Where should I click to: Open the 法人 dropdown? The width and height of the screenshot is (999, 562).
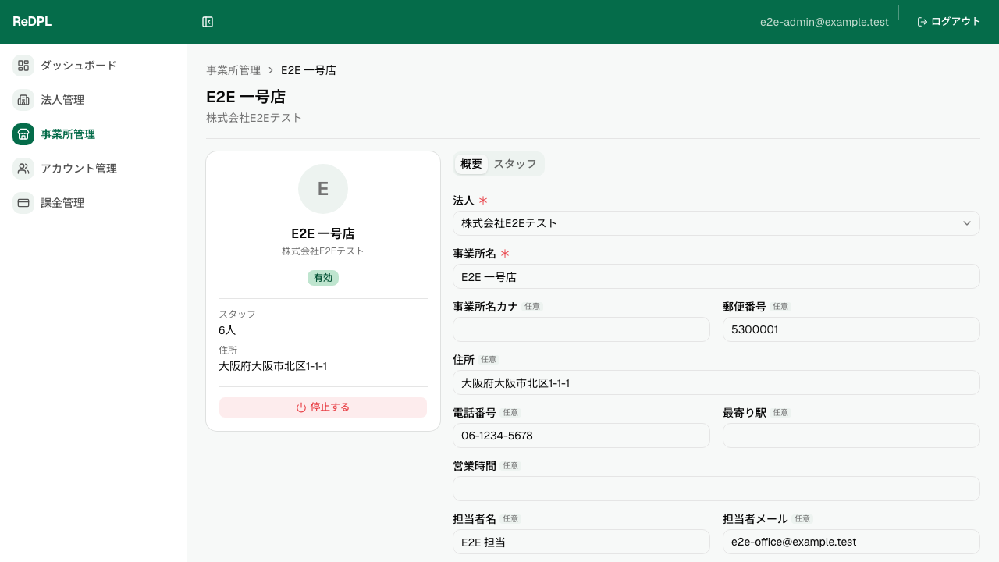[716, 223]
